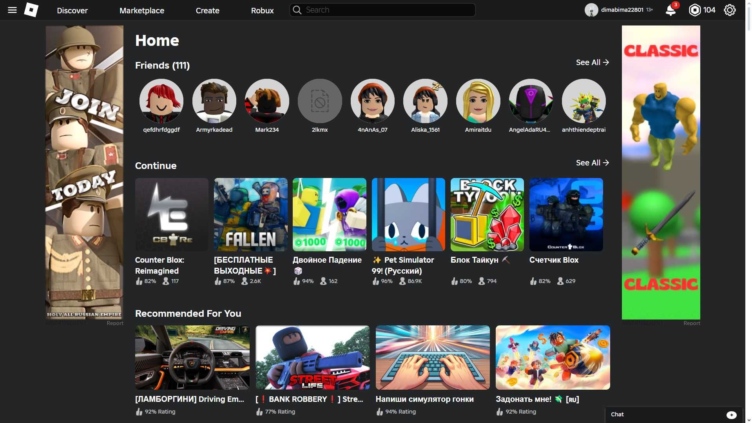
Task: Click the search magnifier icon
Action: 297,10
